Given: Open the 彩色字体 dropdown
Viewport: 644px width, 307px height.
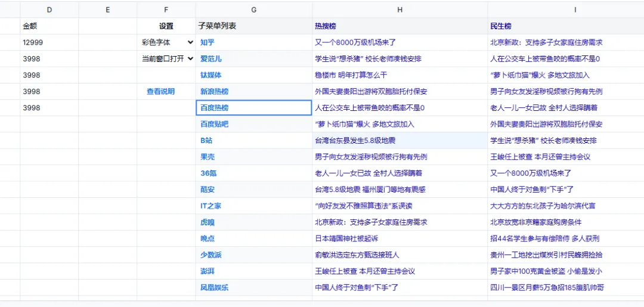Looking at the screenshot, I should (166, 42).
